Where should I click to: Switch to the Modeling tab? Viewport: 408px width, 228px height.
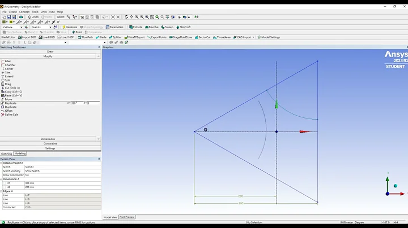point(20,154)
